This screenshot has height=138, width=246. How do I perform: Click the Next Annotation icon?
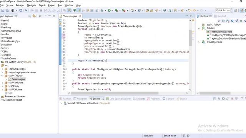[175, 10]
